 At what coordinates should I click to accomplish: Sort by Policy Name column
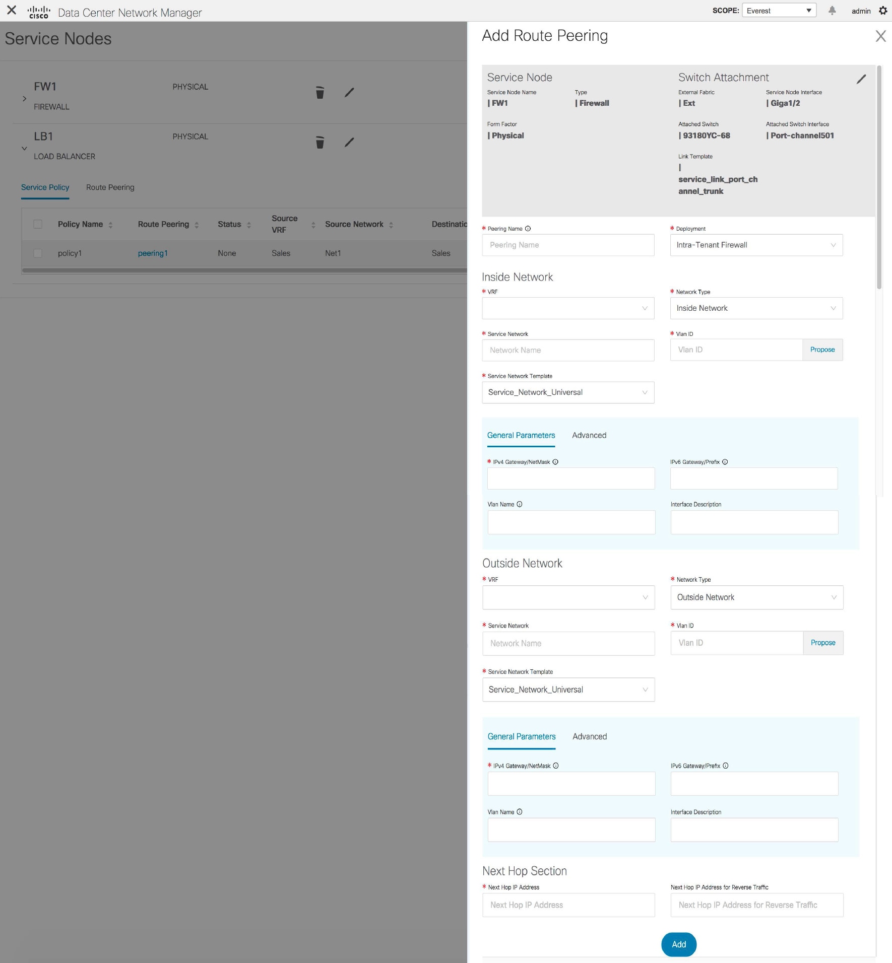point(110,225)
